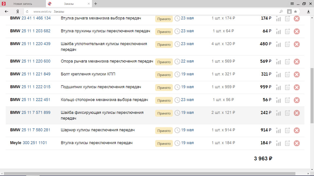Open Meyle part number 300 251 1101 link
This screenshot has width=314, height=176.
(x=35, y=143)
